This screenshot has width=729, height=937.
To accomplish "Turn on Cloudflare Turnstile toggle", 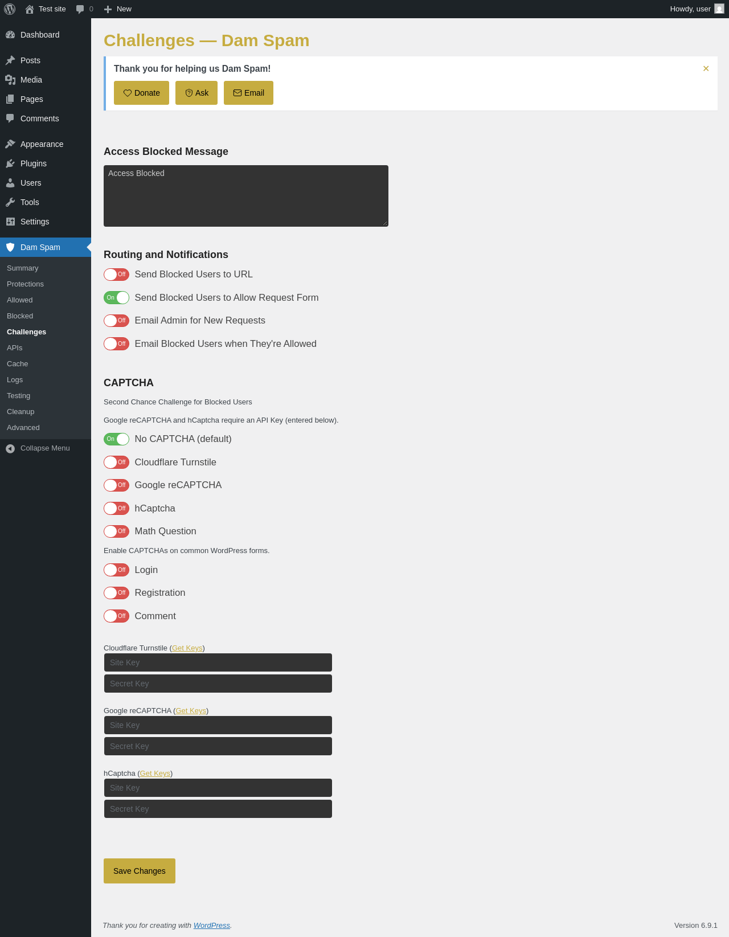I will 116,462.
